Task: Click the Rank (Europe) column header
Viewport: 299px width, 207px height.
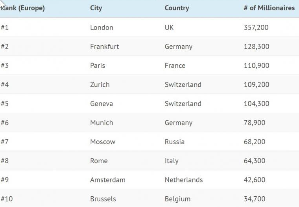Action: point(23,8)
